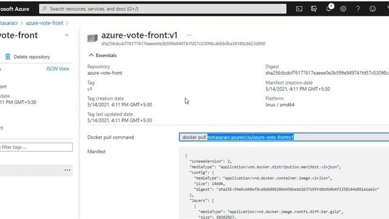
Task: Open the tag row ellipsis menu
Action: click(67, 170)
